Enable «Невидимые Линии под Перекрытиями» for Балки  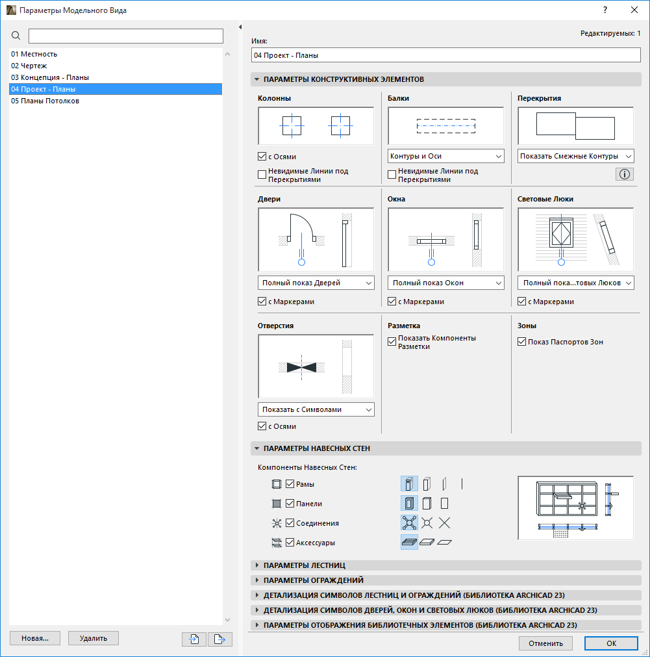point(391,174)
